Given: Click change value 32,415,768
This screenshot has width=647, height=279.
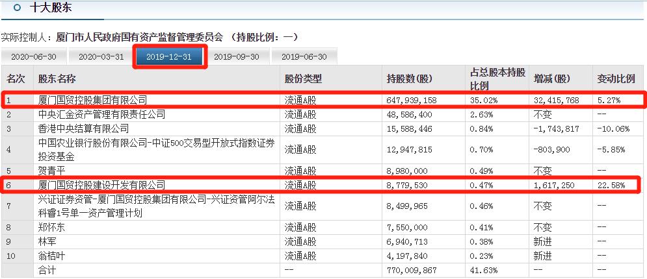Looking at the screenshot, I should pos(556,100).
